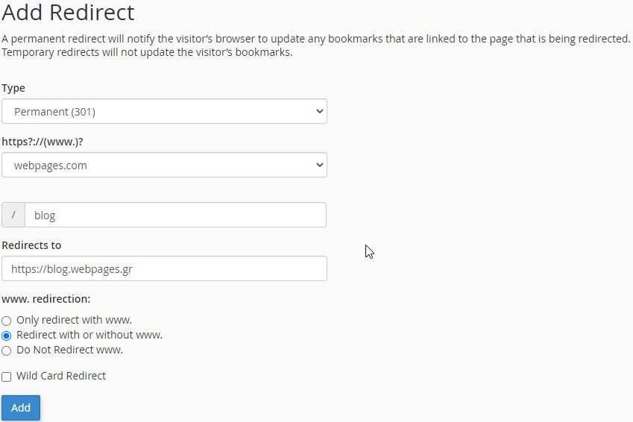633x422 pixels.
Task: Click the "Do Not Redirect www." label text
Action: pos(69,350)
